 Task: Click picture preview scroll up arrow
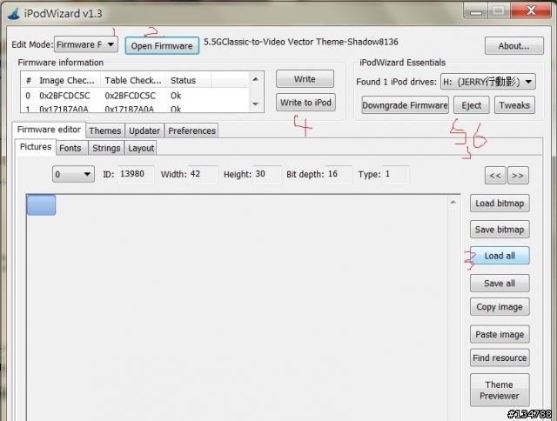coord(453,203)
